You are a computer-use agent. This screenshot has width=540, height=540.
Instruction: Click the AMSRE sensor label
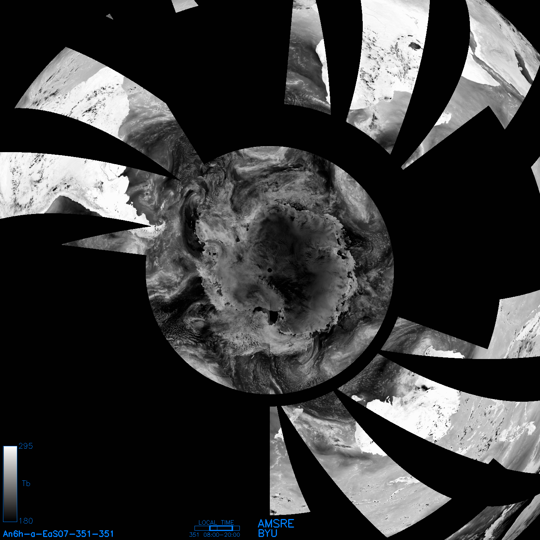pos(276,524)
